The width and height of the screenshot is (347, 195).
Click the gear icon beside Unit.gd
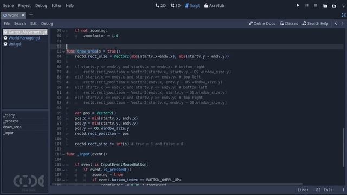pyautogui.click(x=5, y=44)
